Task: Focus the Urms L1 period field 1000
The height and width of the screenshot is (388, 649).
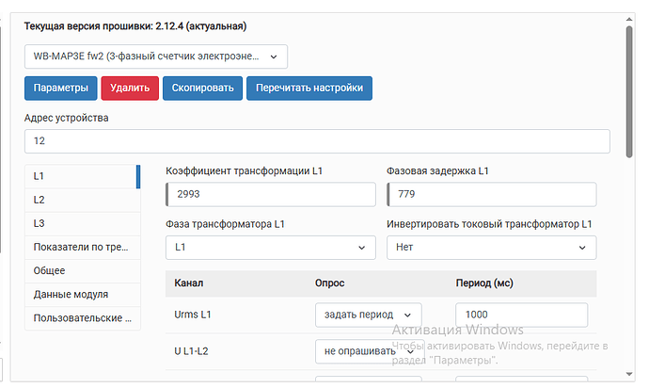Action: (x=521, y=315)
